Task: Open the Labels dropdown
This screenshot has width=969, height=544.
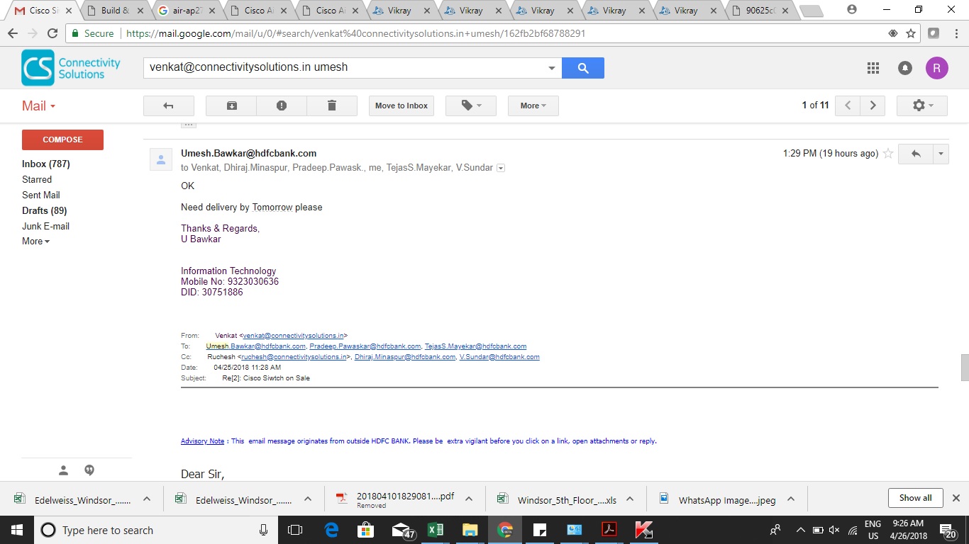Action: (x=470, y=106)
